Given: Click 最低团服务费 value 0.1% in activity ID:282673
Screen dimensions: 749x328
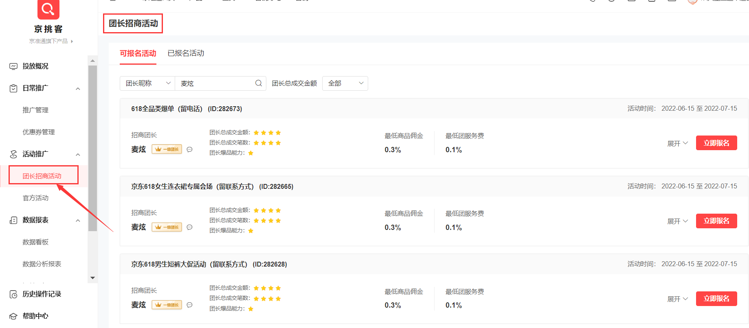Looking at the screenshot, I should (454, 150).
